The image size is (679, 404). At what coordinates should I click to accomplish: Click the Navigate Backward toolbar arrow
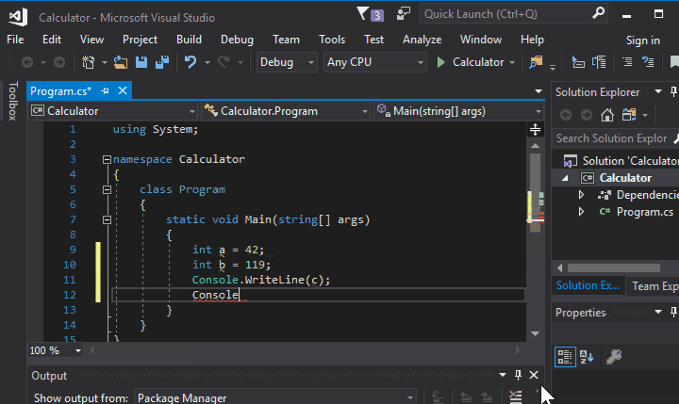27,63
